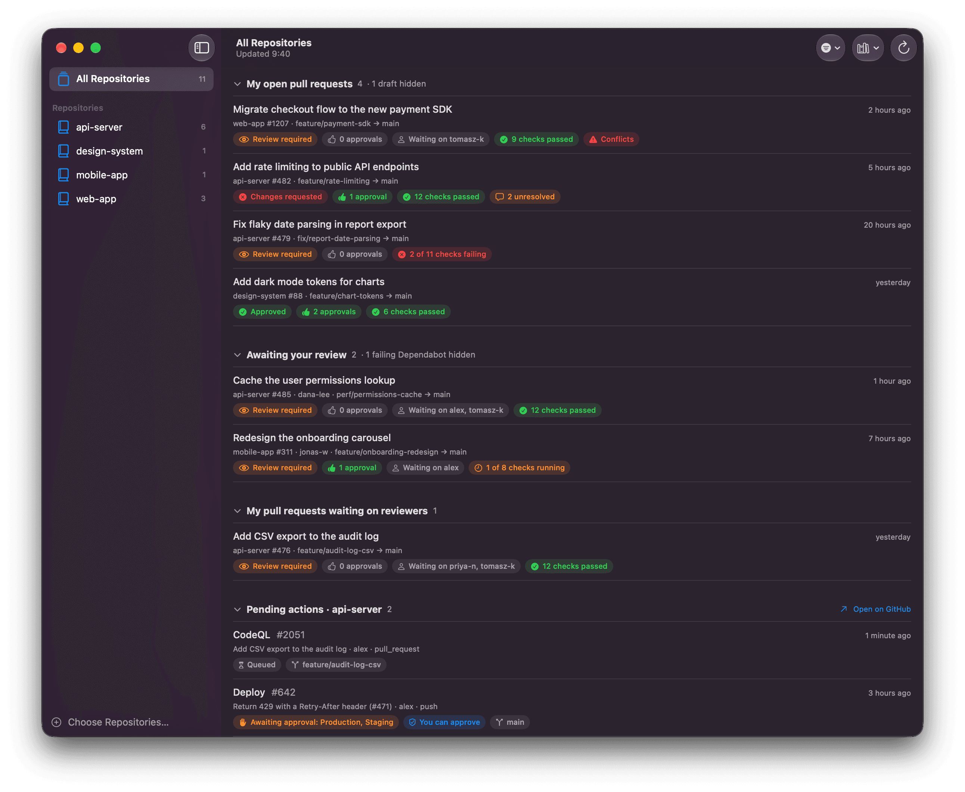Toggle the sidebar visibility button
Image resolution: width=965 pixels, height=792 pixels.
coord(201,48)
